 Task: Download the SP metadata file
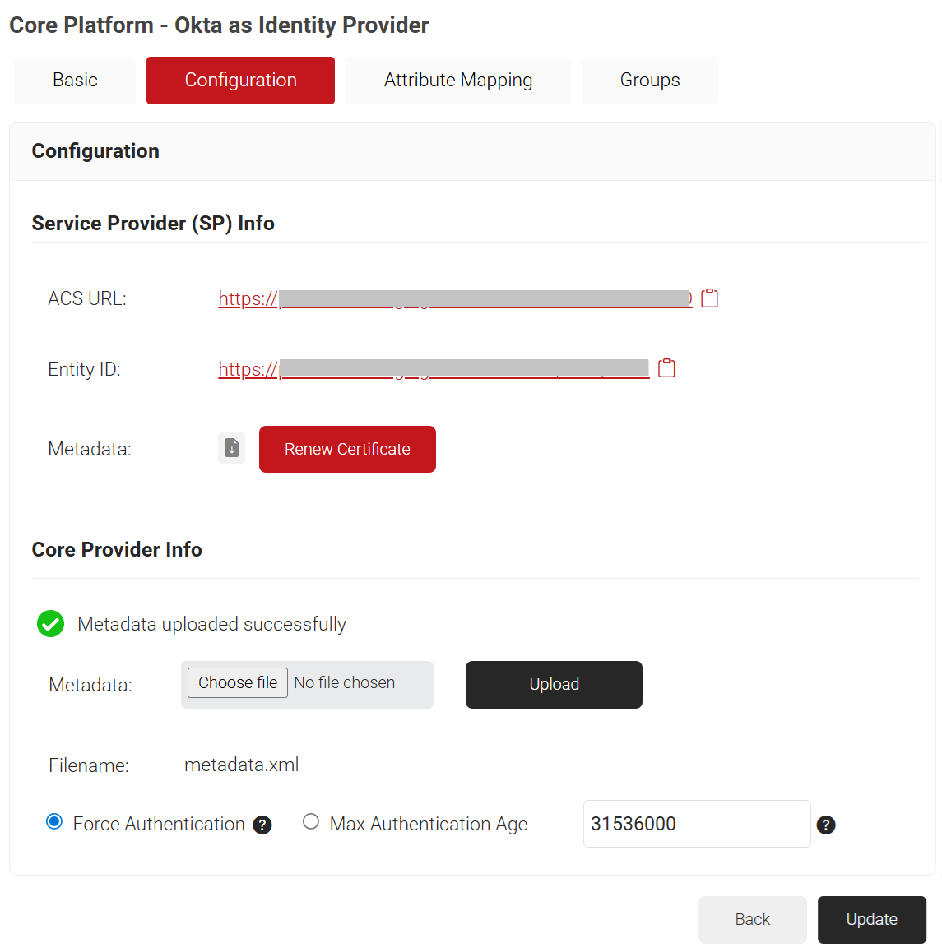pyautogui.click(x=232, y=448)
